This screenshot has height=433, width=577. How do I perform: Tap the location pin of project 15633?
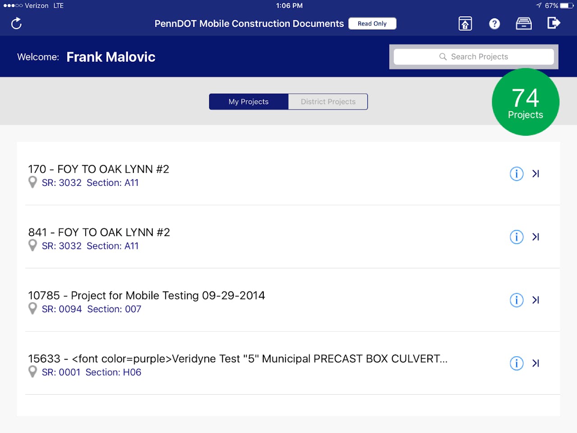(x=32, y=372)
